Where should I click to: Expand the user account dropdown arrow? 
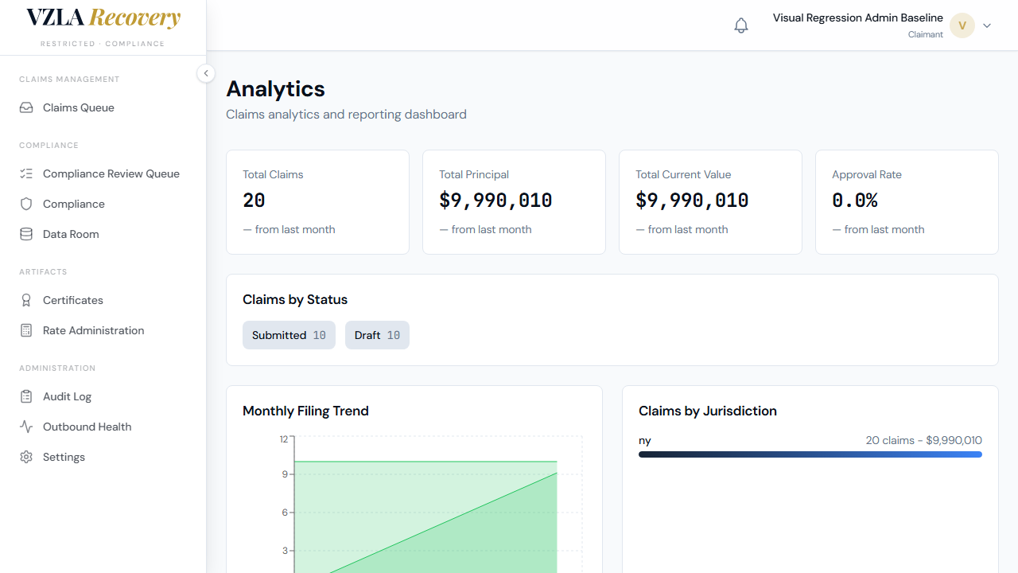click(987, 25)
